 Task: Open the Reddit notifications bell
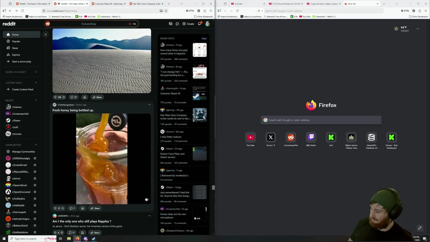[x=199, y=24]
